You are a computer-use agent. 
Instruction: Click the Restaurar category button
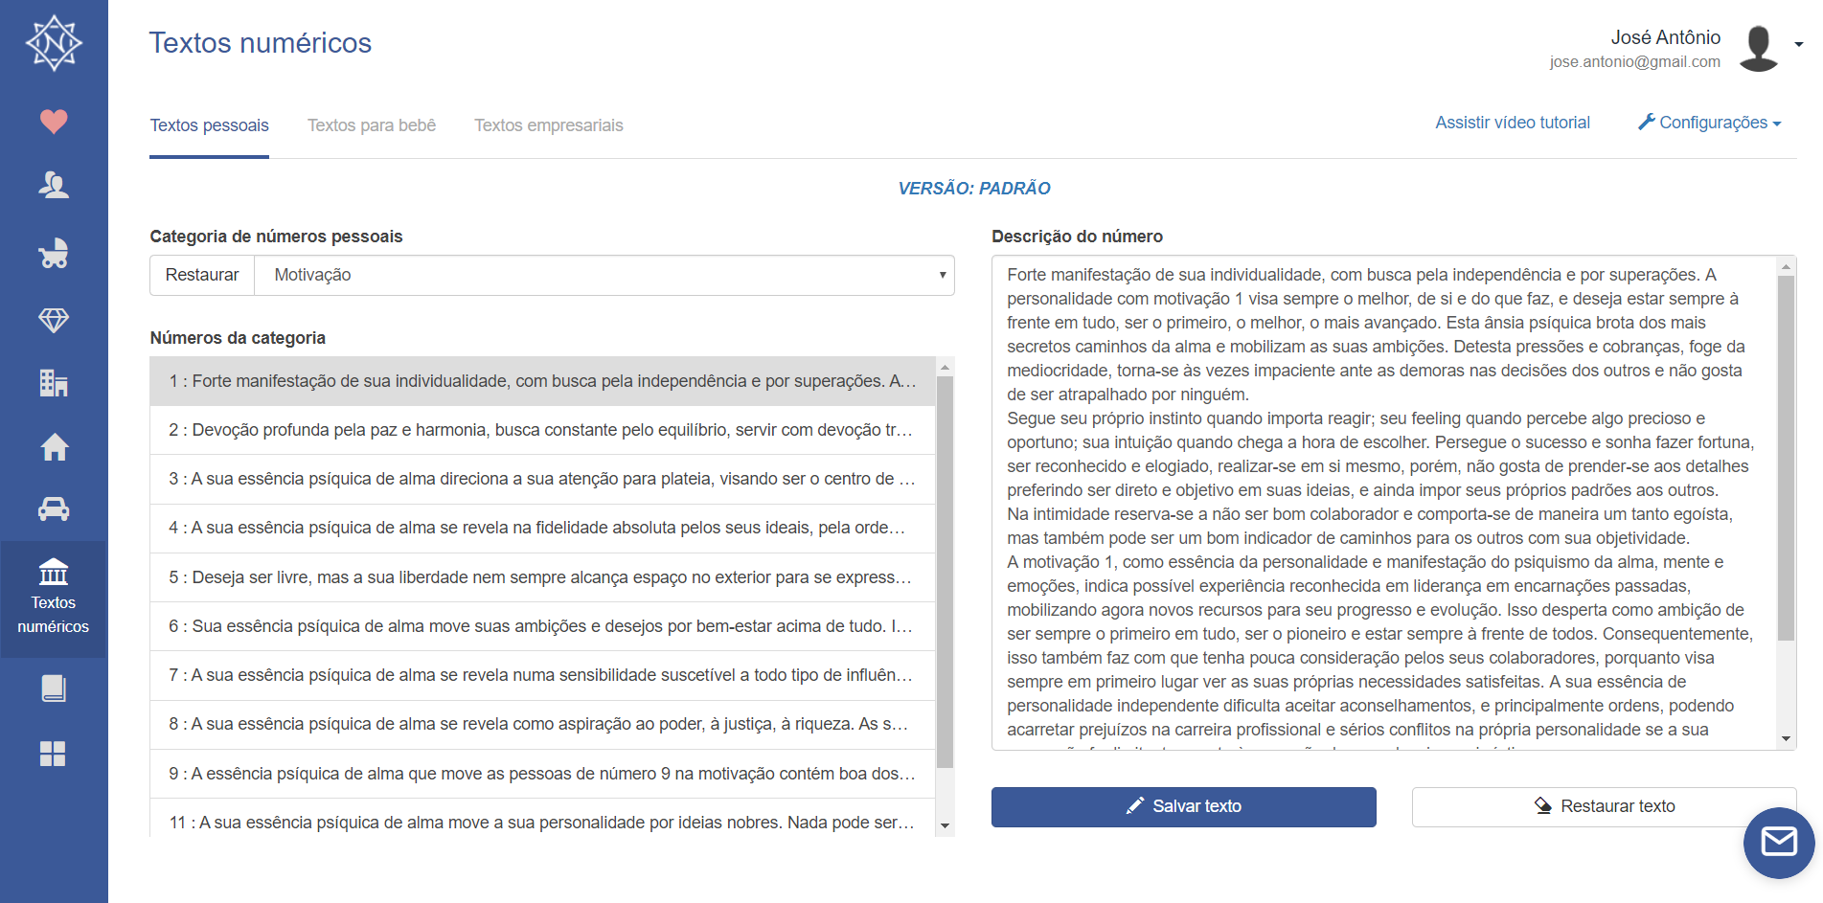(202, 275)
